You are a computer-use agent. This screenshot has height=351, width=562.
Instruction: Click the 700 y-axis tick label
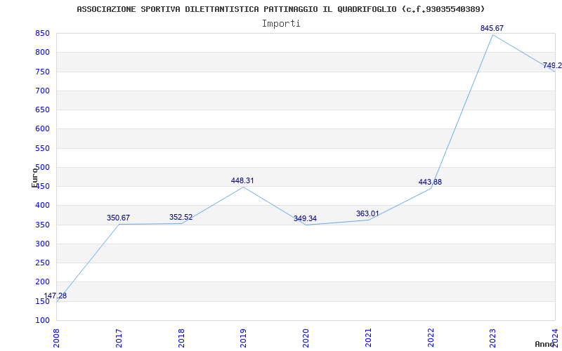point(42,91)
